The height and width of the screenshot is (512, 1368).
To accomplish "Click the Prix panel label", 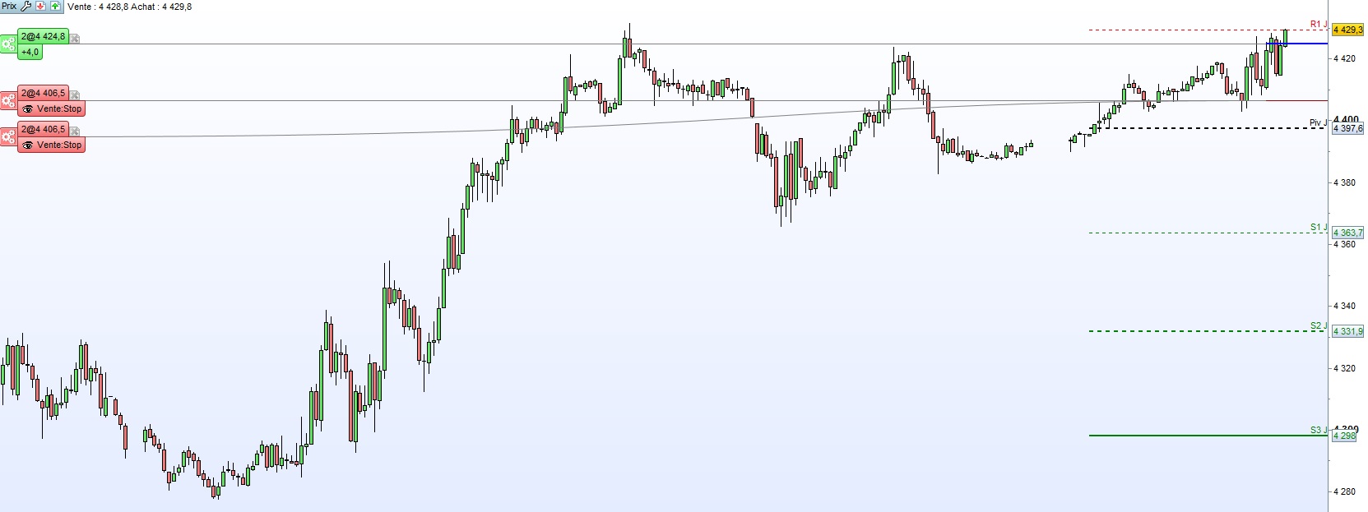I will (x=9, y=6).
